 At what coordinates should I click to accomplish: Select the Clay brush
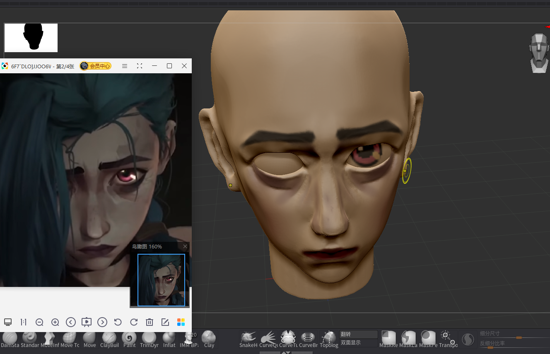209,340
